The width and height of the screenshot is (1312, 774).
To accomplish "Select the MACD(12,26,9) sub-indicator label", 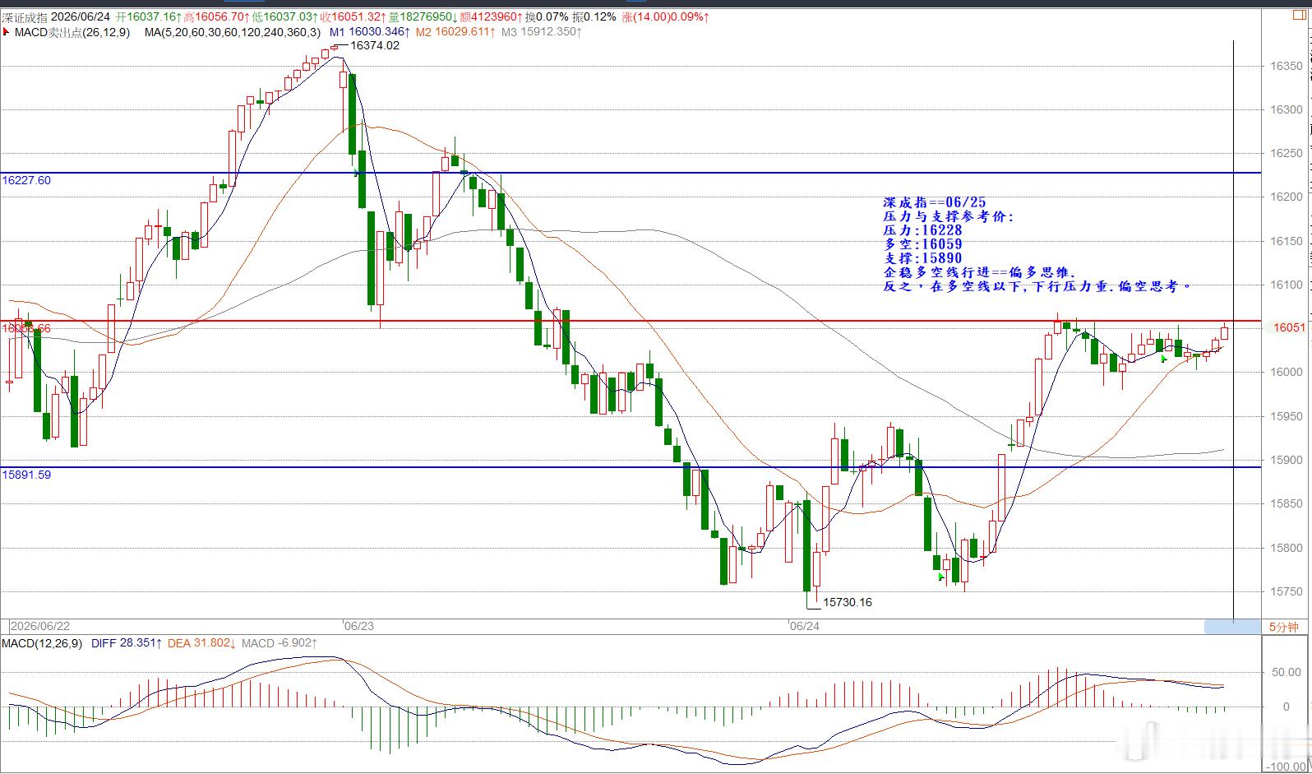I will click(42, 643).
